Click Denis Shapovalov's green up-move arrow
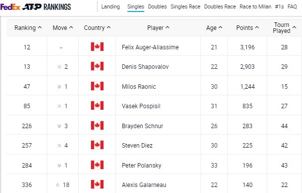The width and height of the screenshot is (302, 193). 59,67
